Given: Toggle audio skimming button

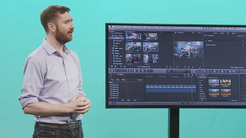Looking at the screenshot, I should [x=188, y=75].
